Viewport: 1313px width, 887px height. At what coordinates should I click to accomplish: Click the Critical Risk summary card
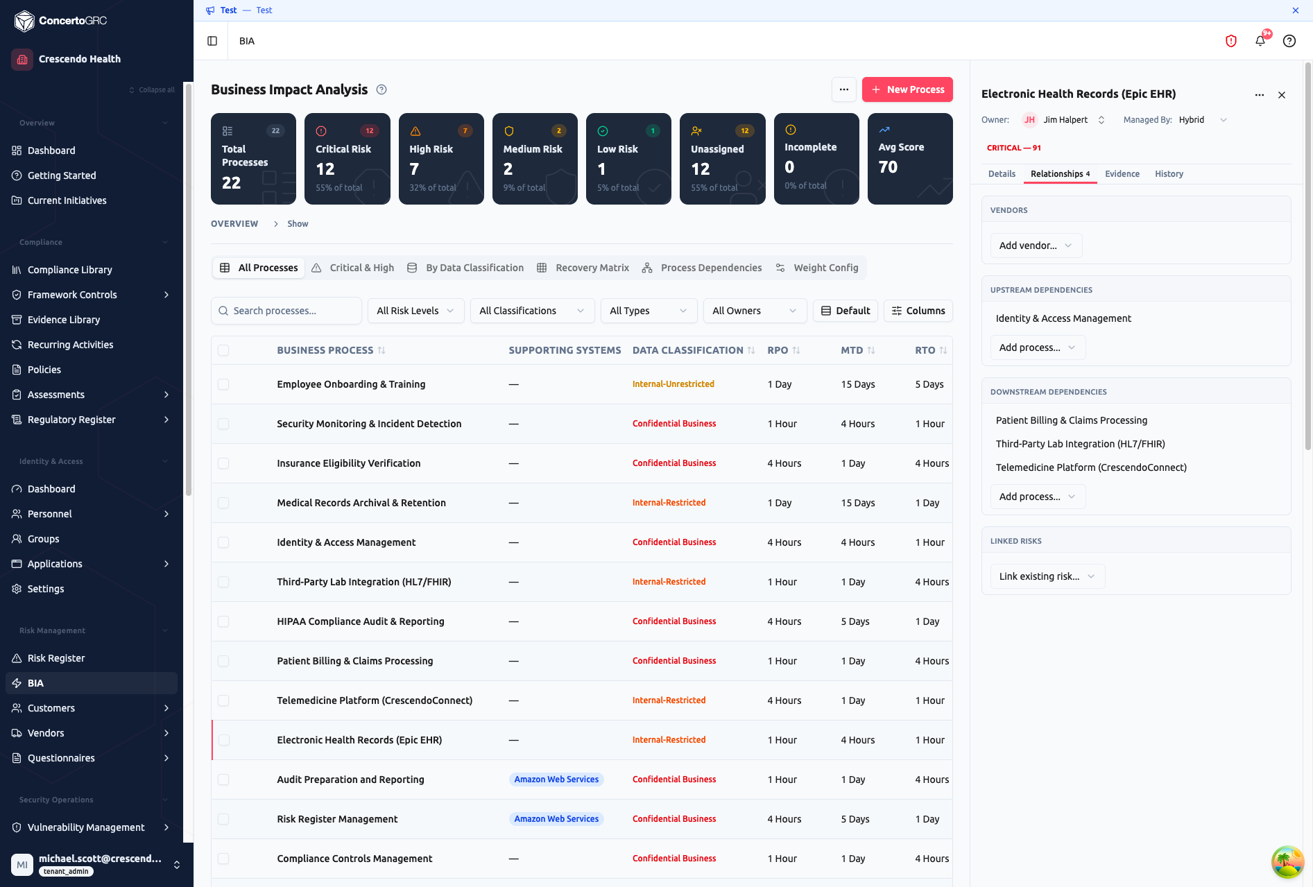(x=347, y=159)
